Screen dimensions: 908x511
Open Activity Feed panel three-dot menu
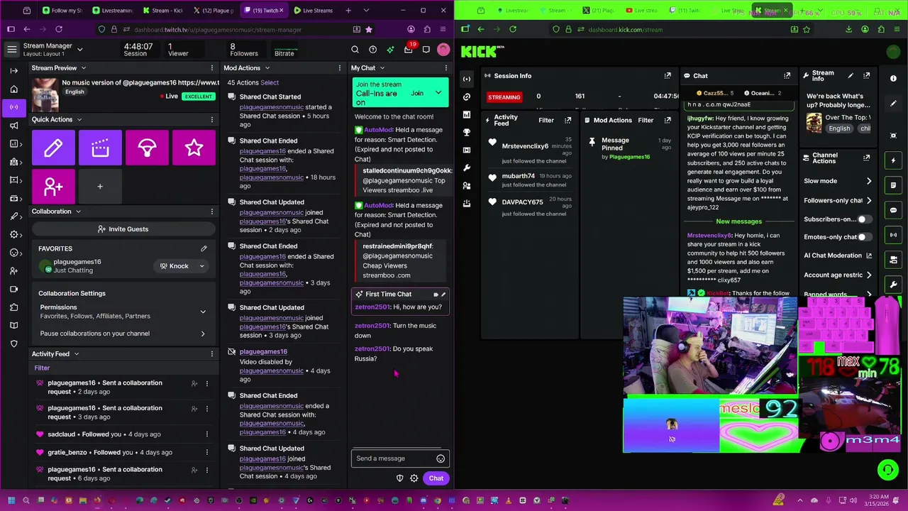tap(211, 353)
